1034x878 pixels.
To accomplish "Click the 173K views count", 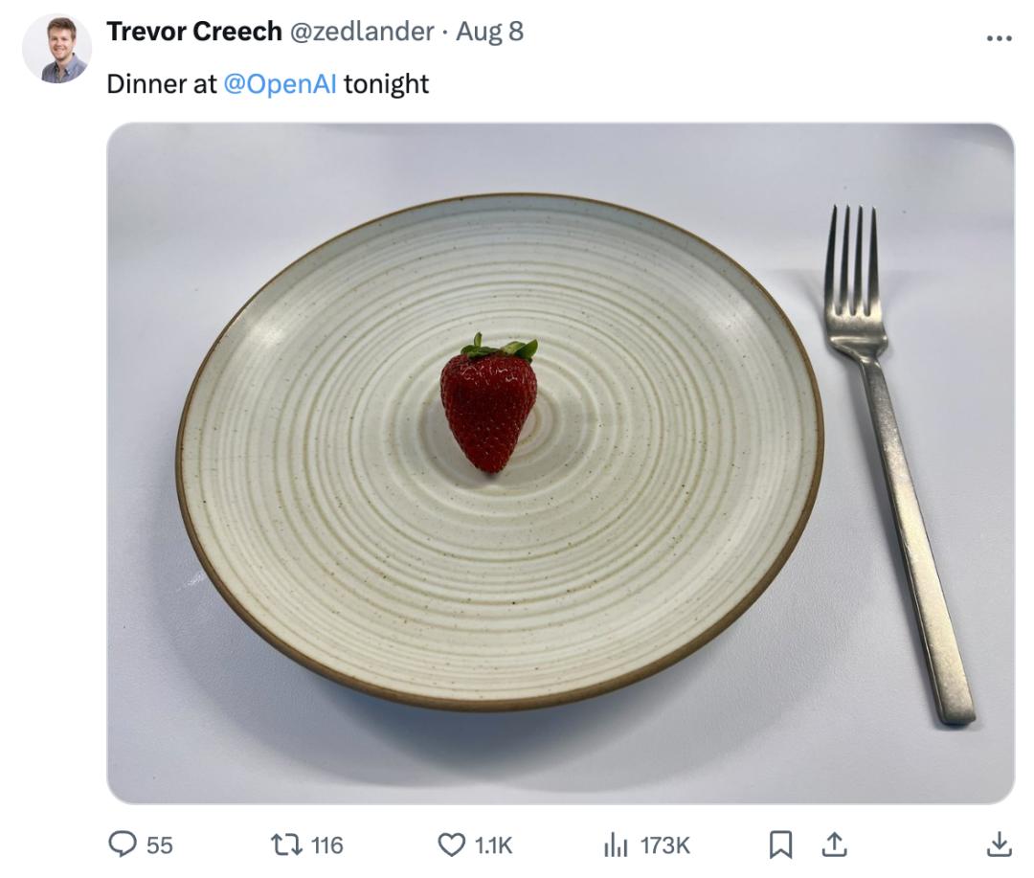I will pyautogui.click(x=664, y=844).
